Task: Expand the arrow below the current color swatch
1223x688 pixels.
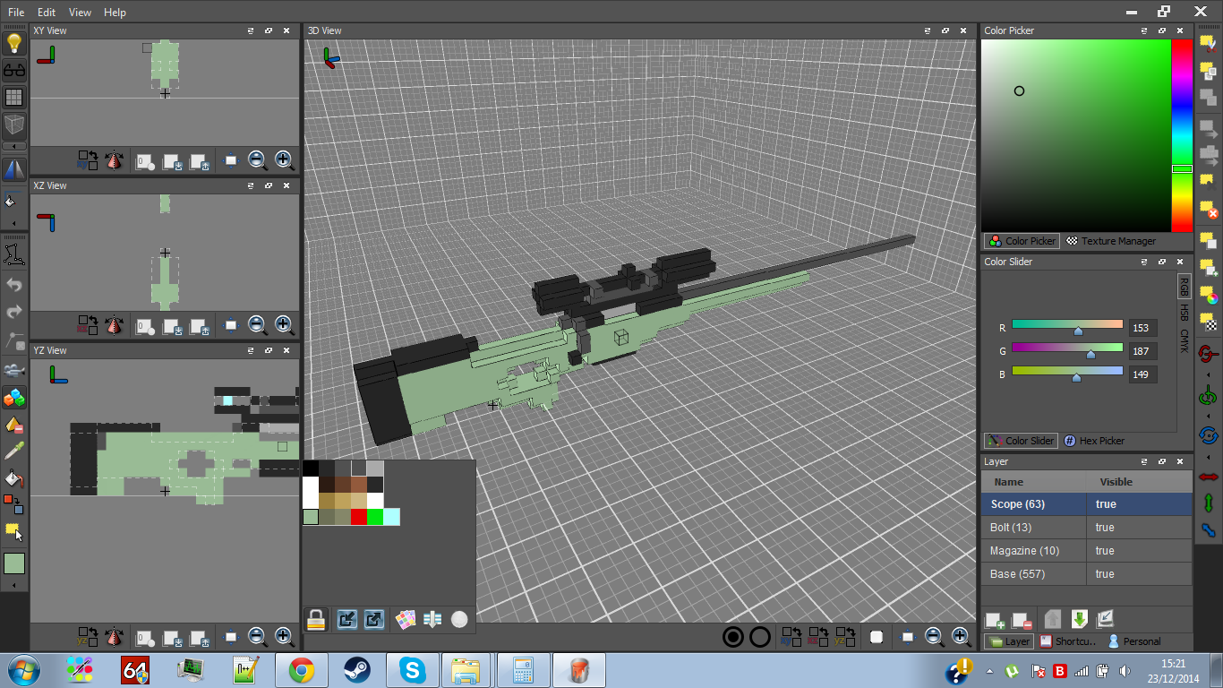Action: 14,585
